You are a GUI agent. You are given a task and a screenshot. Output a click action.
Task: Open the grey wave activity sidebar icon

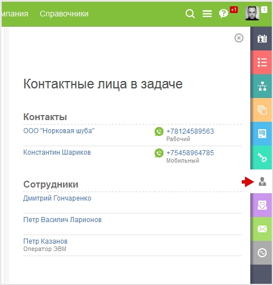tap(262, 253)
